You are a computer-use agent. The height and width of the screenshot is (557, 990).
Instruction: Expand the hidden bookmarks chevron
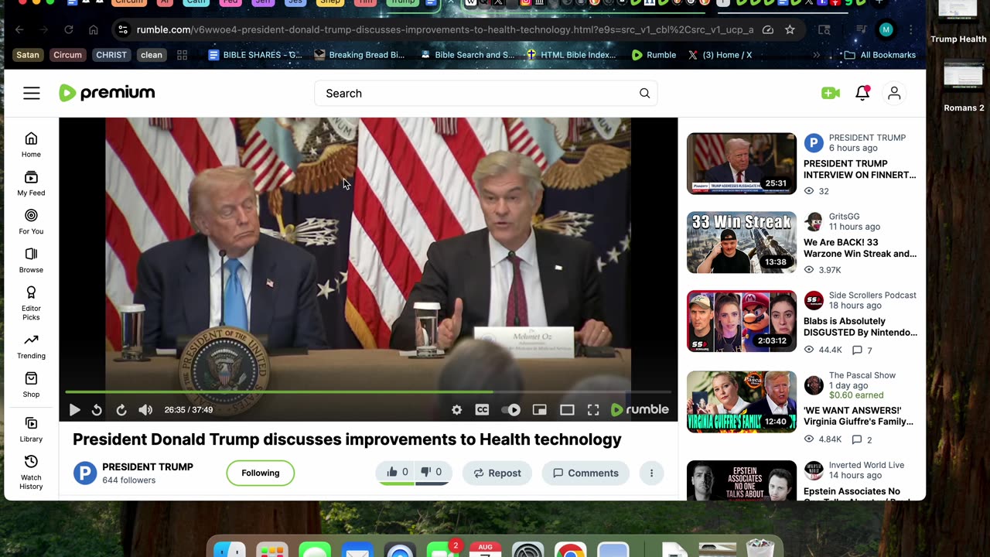(x=816, y=55)
